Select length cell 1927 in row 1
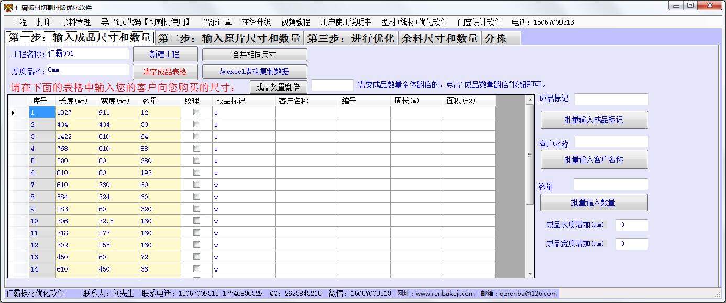Image resolution: width=726 pixels, height=303 pixels. (x=76, y=112)
